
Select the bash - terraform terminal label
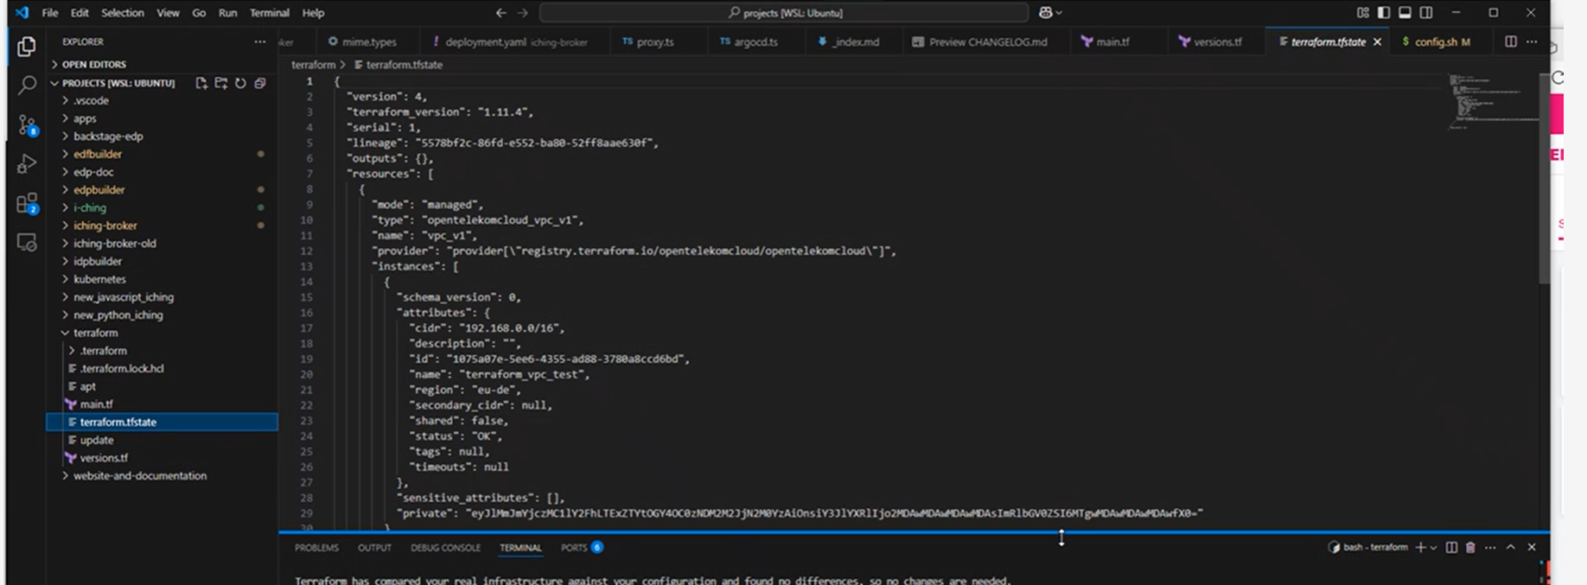click(1368, 547)
